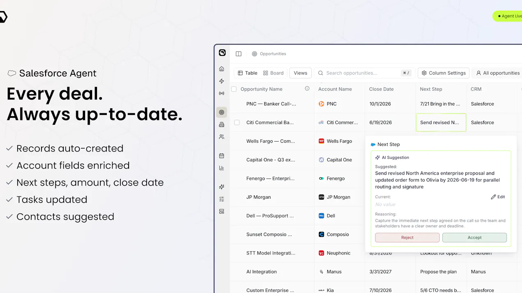Image resolution: width=522 pixels, height=293 pixels.
Task: Click the '3/31/2027' close date cell
Action: pos(380,272)
